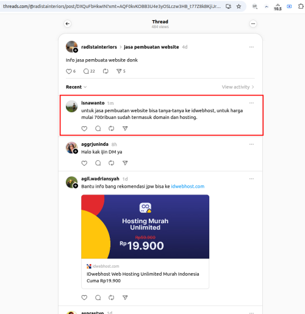Open aggrjuninda's profile by username

point(95,144)
